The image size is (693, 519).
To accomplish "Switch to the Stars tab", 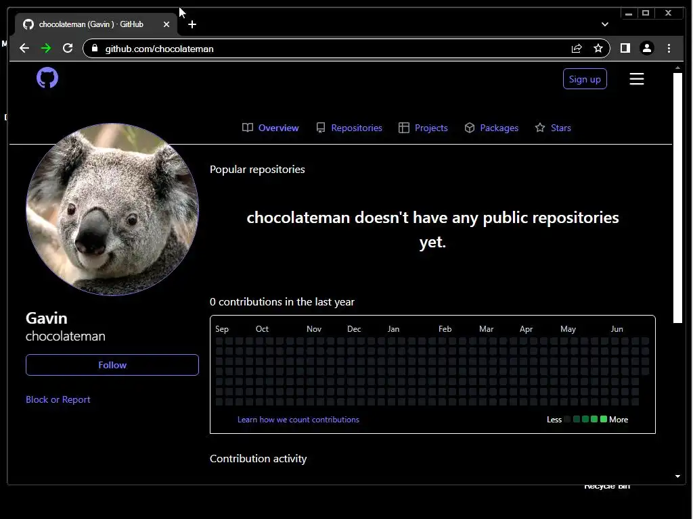I will (553, 128).
